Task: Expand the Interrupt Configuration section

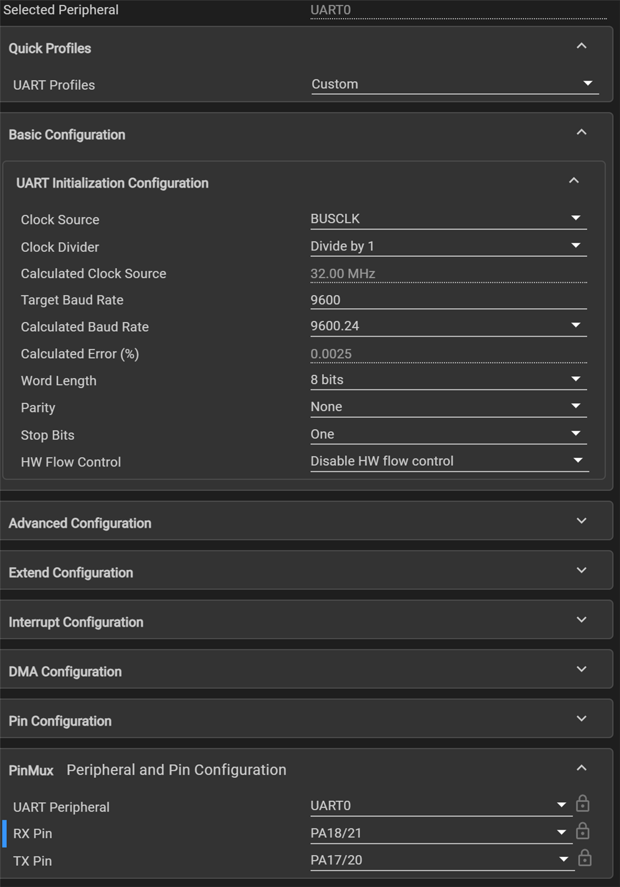Action: 581,619
